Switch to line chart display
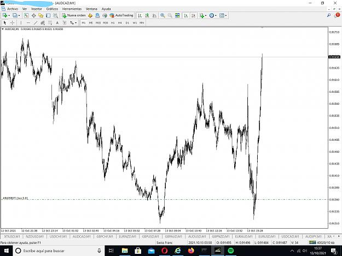Image resolution: width=342 pixels, height=256 pixels. click(154, 15)
